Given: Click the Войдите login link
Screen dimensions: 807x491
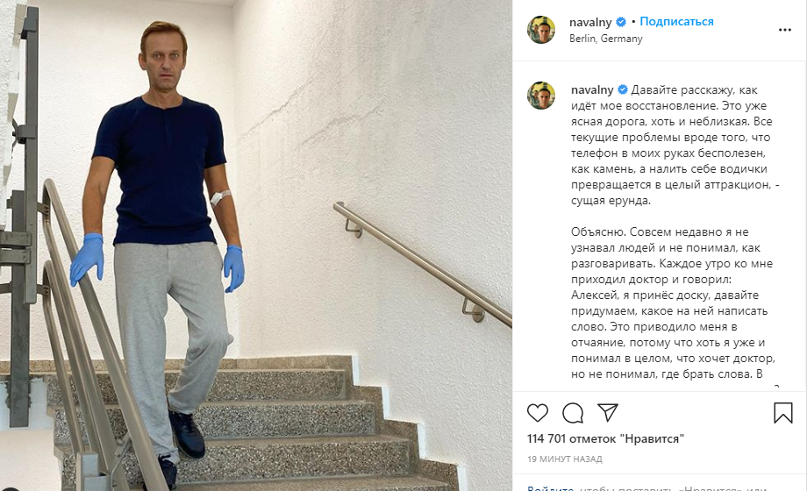Looking at the screenshot, I should [x=550, y=487].
